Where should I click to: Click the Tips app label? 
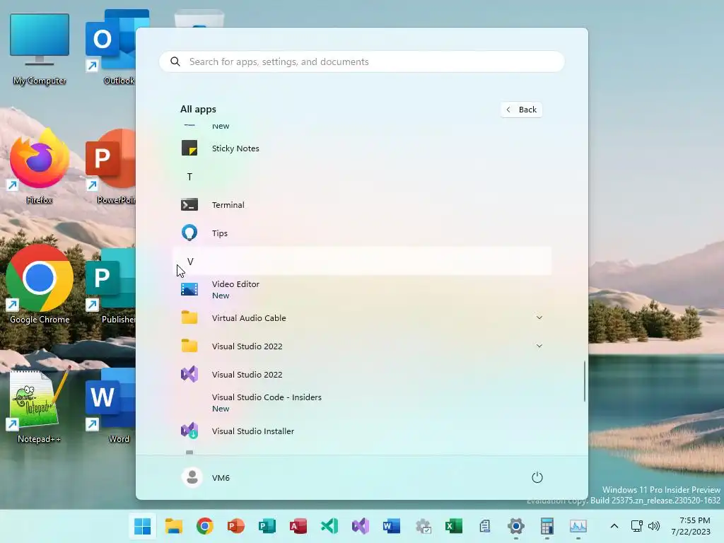click(x=220, y=233)
